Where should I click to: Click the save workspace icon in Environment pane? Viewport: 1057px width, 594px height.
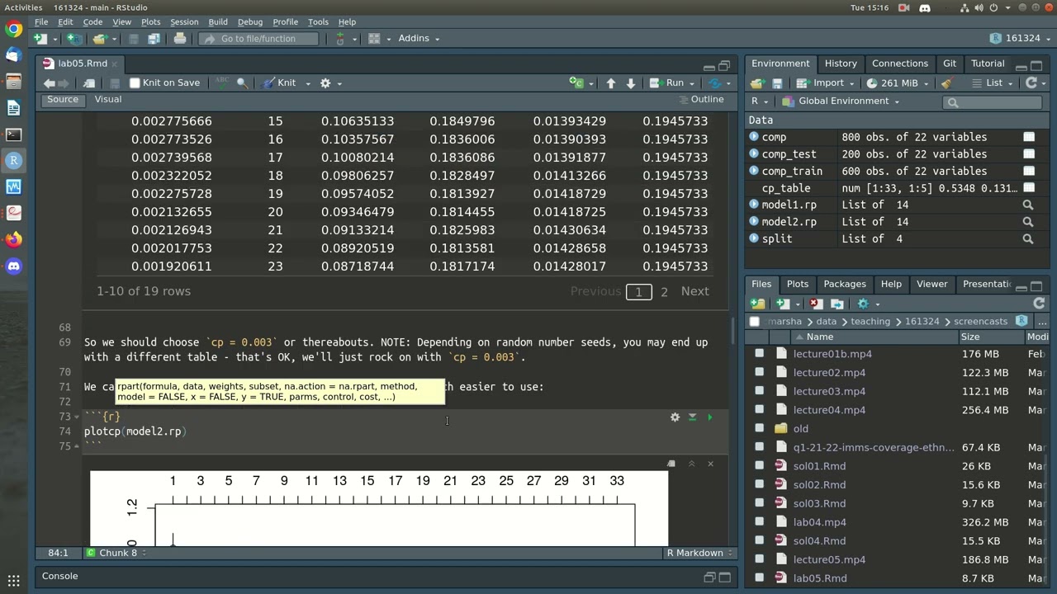(x=777, y=82)
